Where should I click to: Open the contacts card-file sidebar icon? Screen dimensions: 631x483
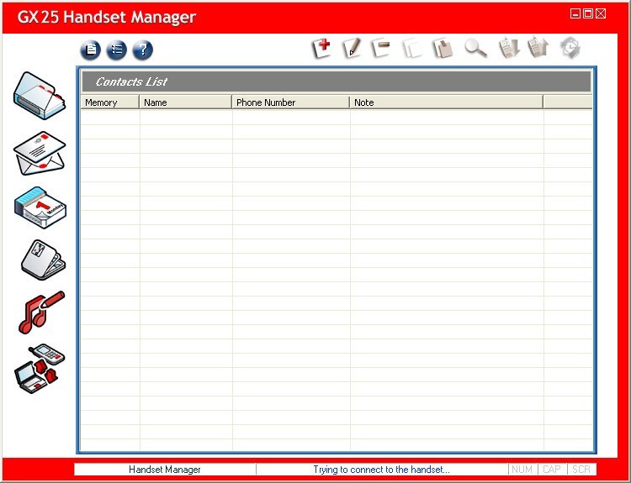point(40,96)
